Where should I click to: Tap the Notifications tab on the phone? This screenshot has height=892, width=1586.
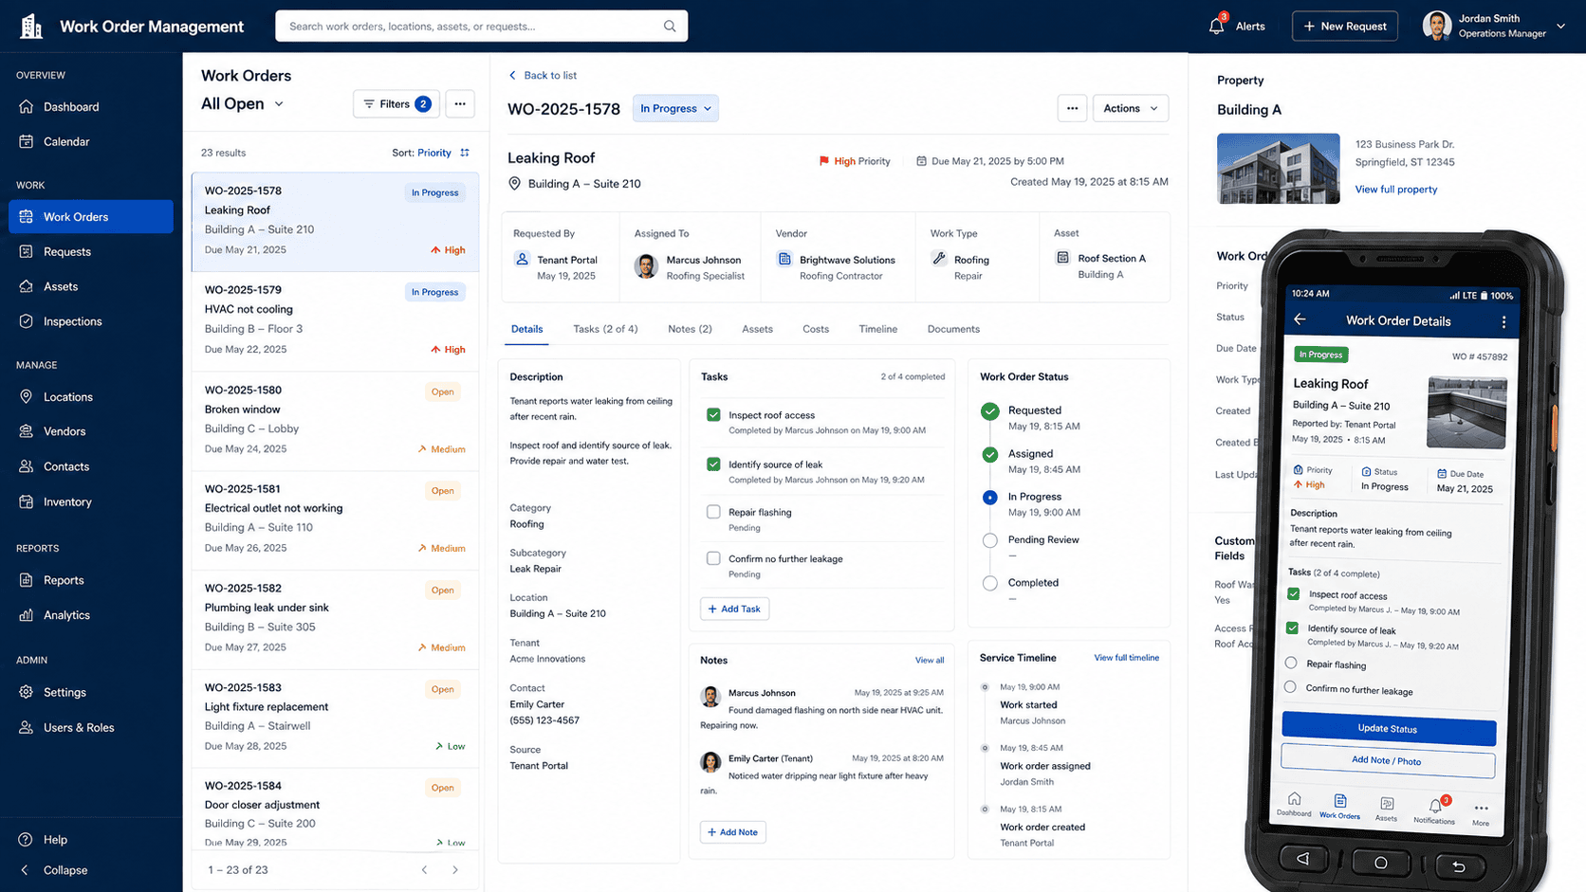[x=1434, y=810]
